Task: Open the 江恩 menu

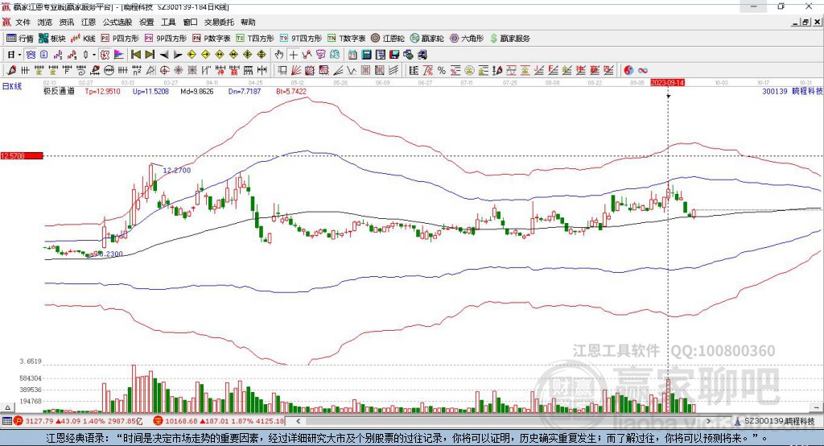Action: [x=89, y=22]
